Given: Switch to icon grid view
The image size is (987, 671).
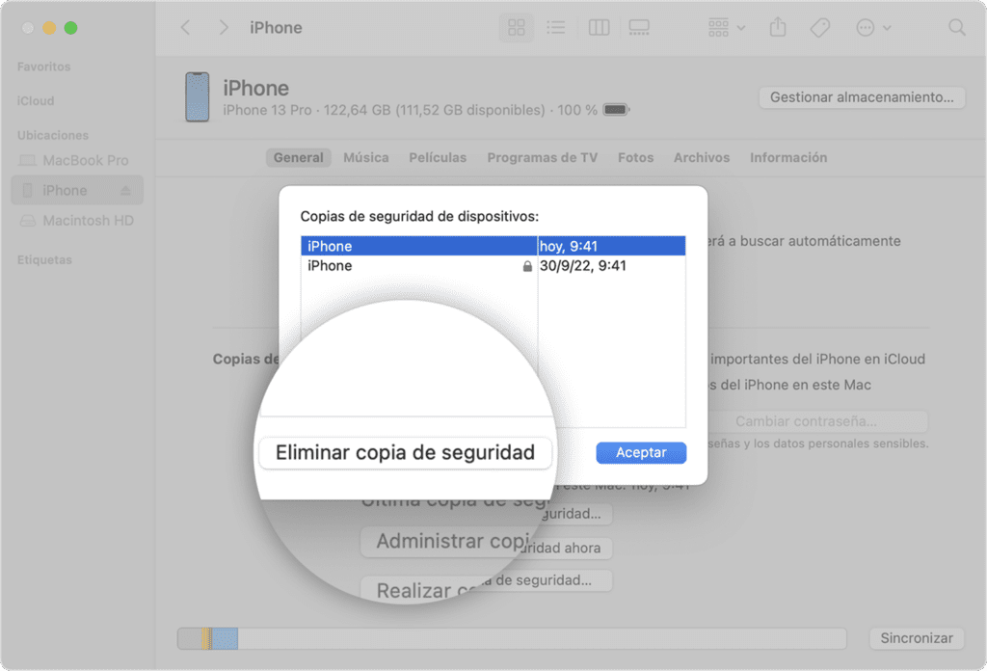Looking at the screenshot, I should click(x=517, y=28).
